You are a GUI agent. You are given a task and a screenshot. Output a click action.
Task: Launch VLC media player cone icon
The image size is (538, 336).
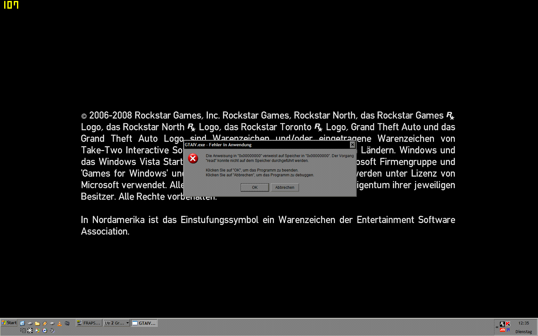tap(59, 323)
